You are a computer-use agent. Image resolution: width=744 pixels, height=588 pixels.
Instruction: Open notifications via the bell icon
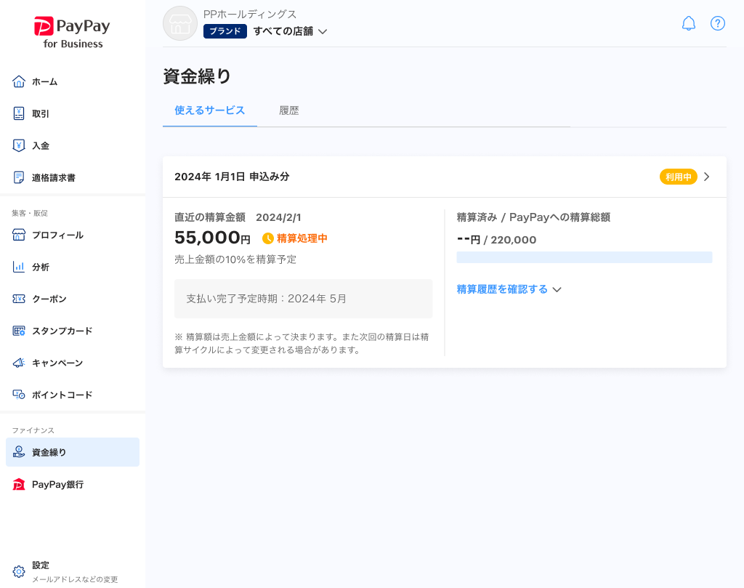[689, 23]
